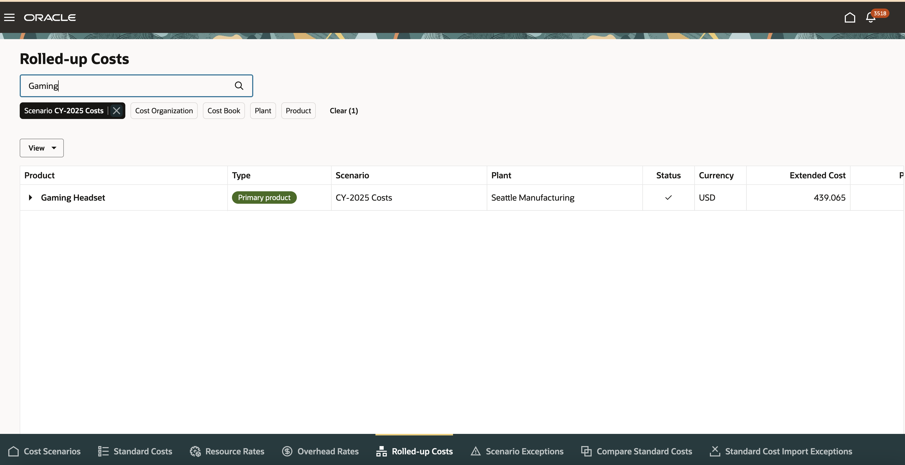The width and height of the screenshot is (905, 465).
Task: Open the Cost Organization filter chip
Action: (x=164, y=111)
